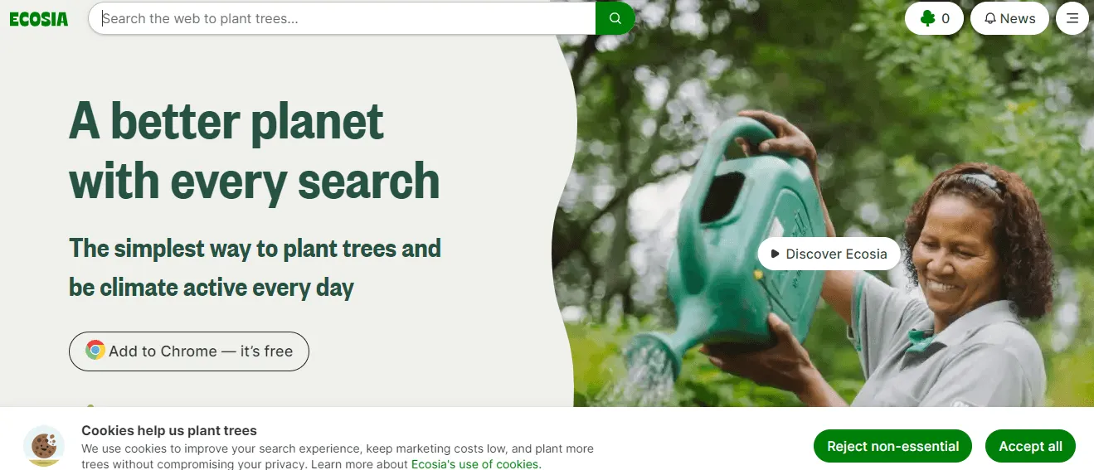This screenshot has height=470, width=1094.
Task: Click the green magnifier search button
Action: 615,18
